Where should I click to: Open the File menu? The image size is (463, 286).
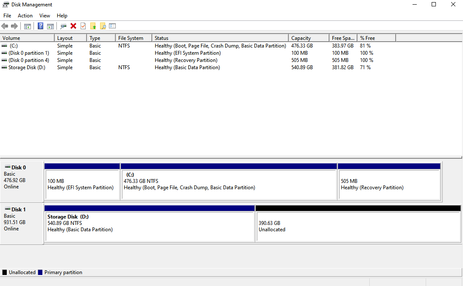pos(7,16)
